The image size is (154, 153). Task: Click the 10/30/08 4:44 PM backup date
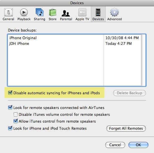click(122, 38)
